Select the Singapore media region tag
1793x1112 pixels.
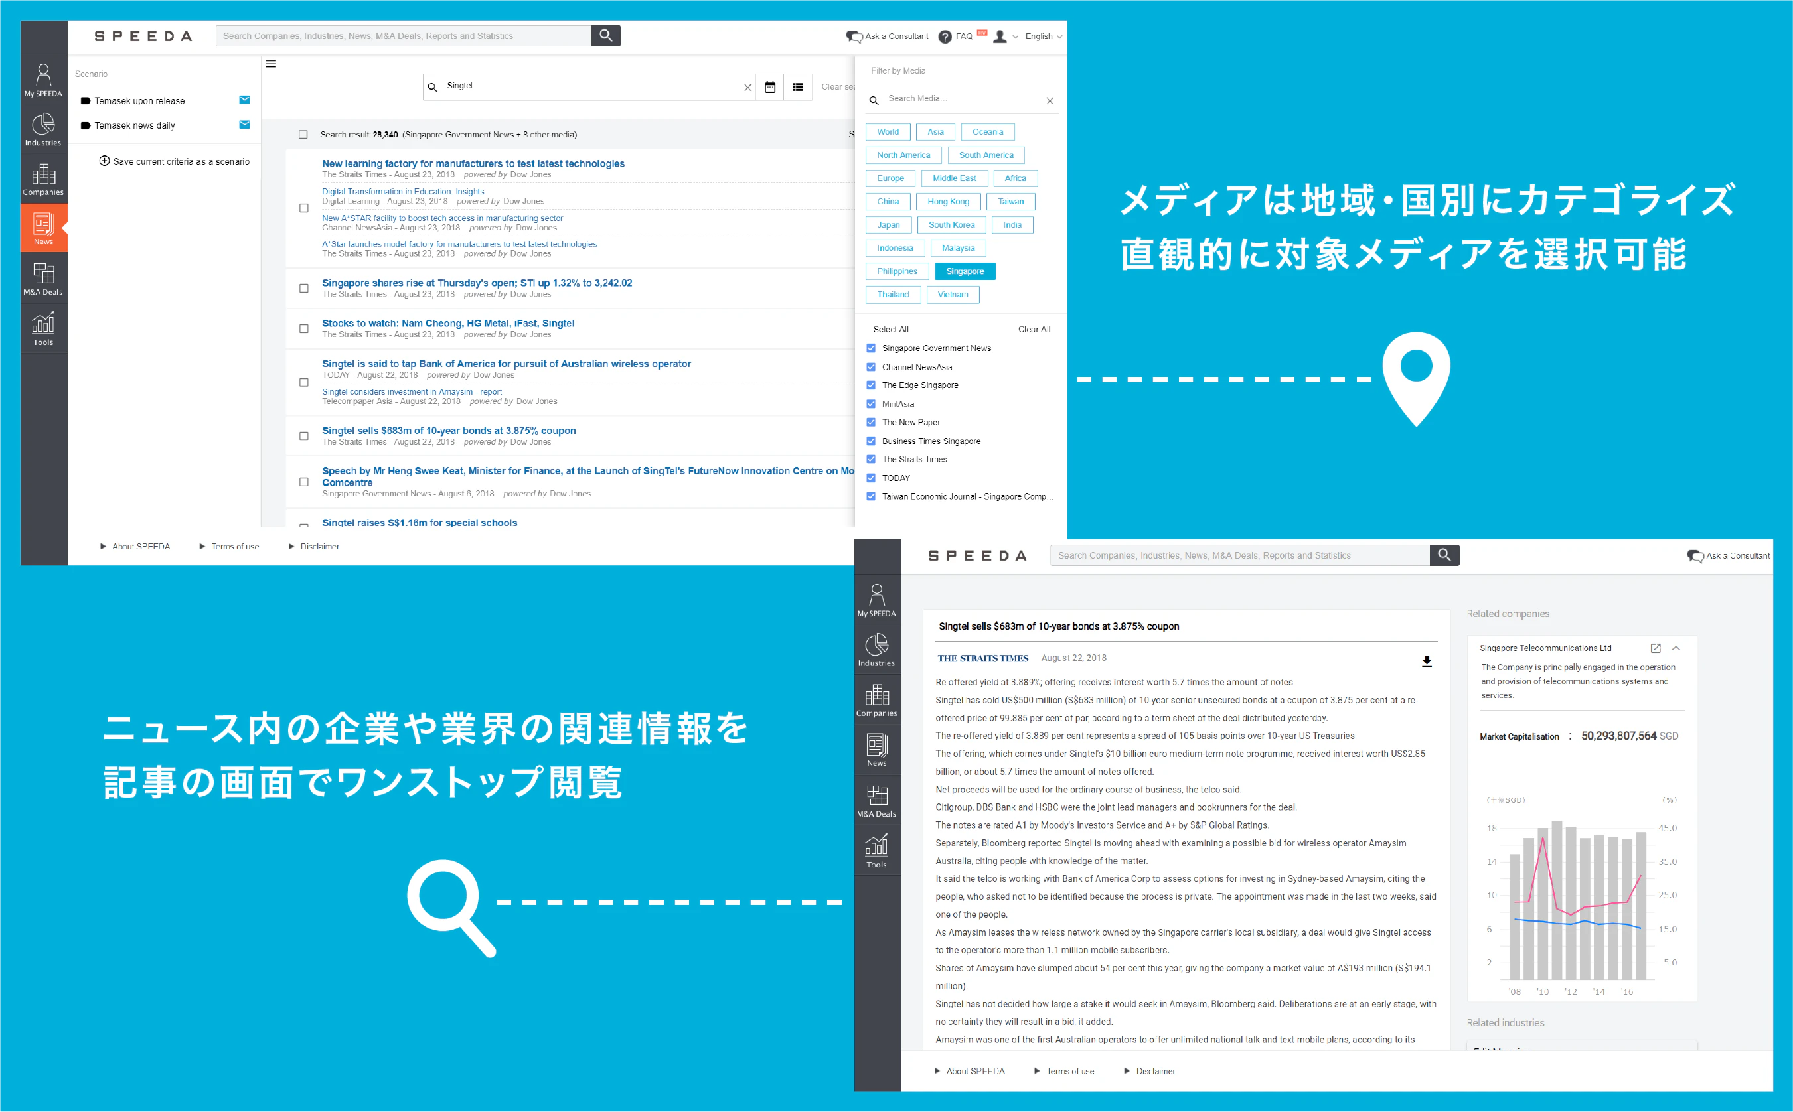[x=965, y=271]
